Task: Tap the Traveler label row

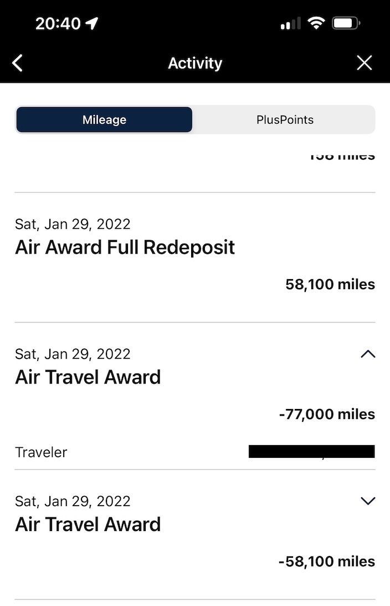Action: pos(41,452)
